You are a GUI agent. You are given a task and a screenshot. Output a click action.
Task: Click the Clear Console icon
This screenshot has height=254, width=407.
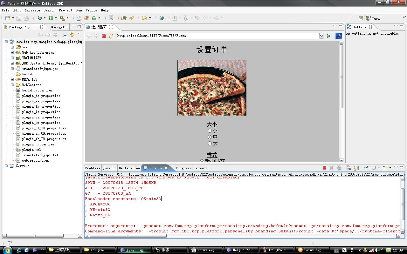coord(349,168)
